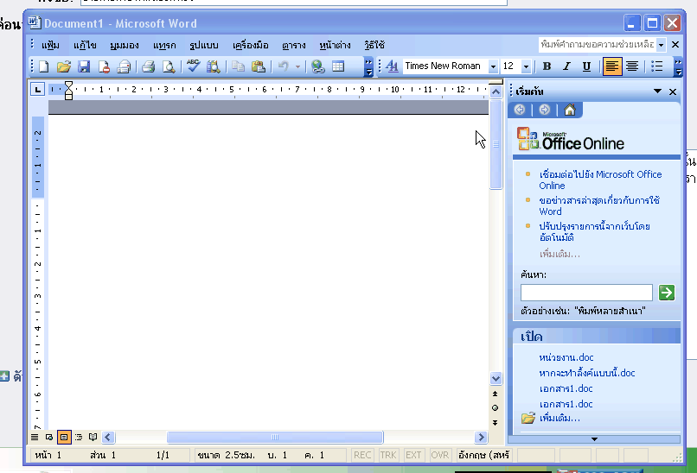697x473 pixels.
Task: Open recent file หน่วยงาน.doc
Action: tap(566, 357)
